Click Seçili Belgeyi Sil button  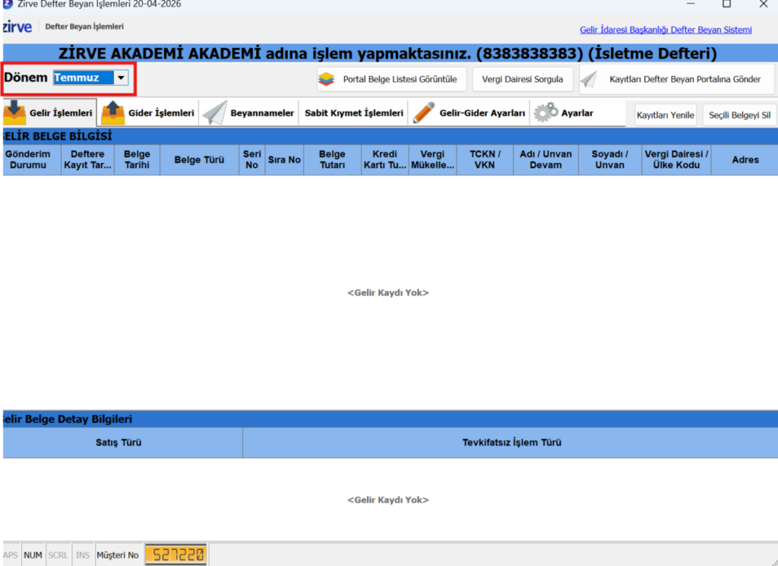tap(739, 115)
